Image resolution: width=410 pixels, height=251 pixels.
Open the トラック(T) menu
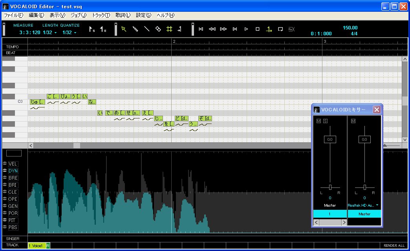coord(101,15)
